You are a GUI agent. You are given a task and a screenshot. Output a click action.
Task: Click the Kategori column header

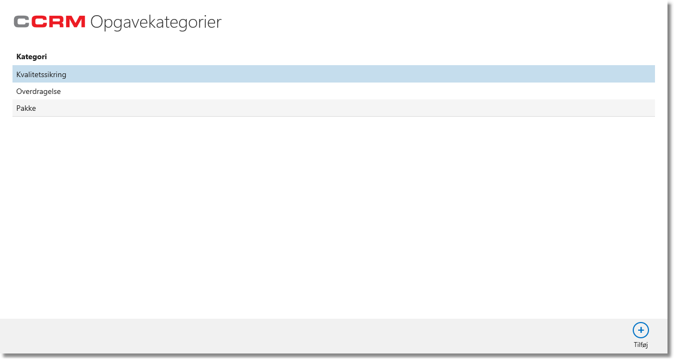[x=32, y=56]
